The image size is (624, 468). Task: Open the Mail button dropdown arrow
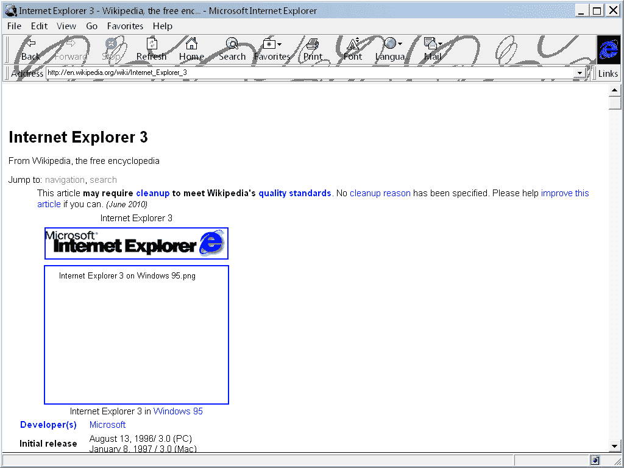pos(440,44)
